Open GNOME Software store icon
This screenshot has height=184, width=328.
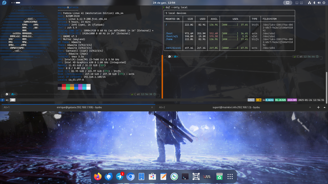(152, 176)
